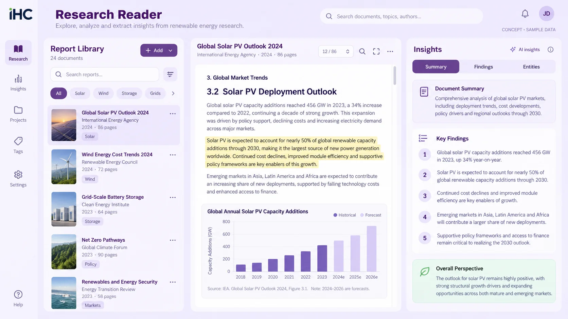
Task: Click the AI insights button
Action: coord(525,49)
